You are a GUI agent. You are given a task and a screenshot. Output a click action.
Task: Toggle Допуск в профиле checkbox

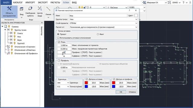114,79
